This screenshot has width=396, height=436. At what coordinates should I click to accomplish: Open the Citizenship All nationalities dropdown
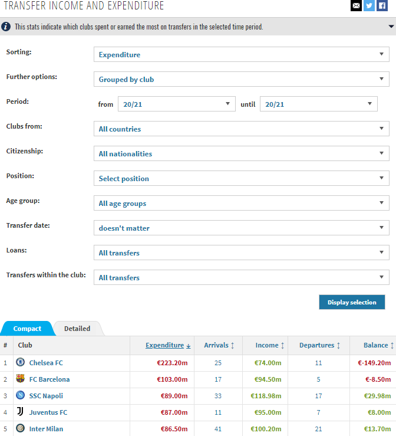(x=242, y=153)
